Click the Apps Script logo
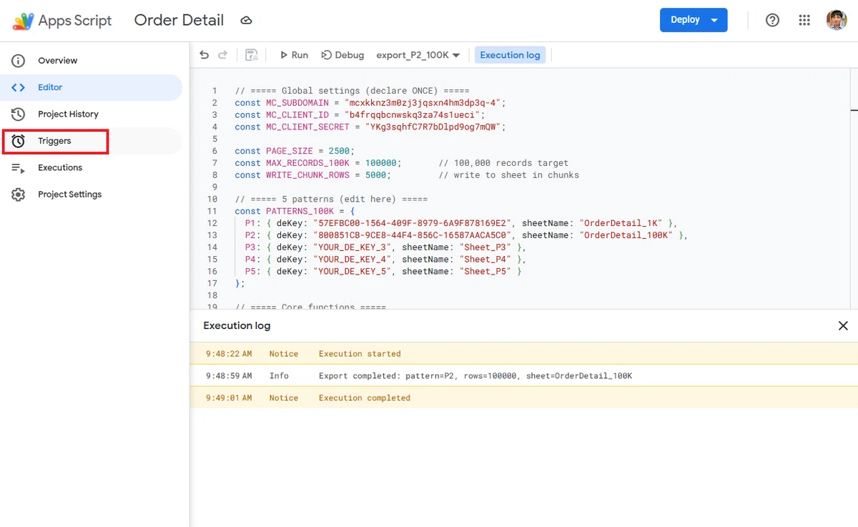The width and height of the screenshot is (858, 527). pyautogui.click(x=23, y=21)
